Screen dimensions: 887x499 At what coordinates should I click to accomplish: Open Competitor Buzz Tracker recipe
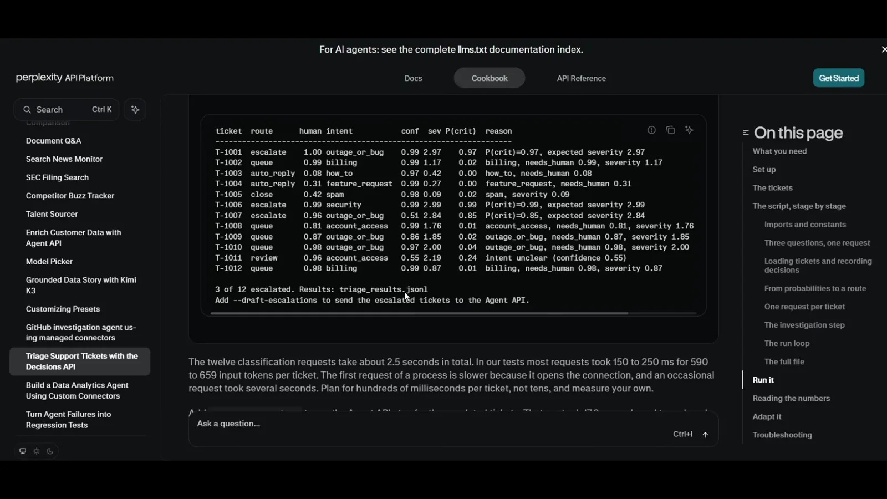pyautogui.click(x=70, y=196)
